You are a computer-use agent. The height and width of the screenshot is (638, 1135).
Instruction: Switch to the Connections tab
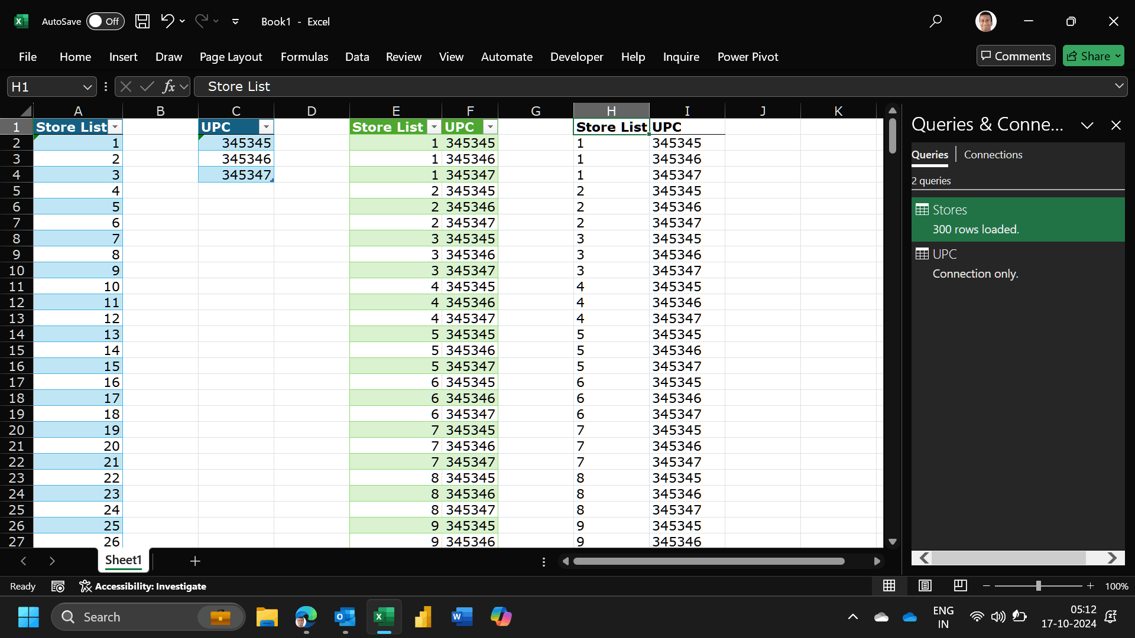[x=993, y=154]
